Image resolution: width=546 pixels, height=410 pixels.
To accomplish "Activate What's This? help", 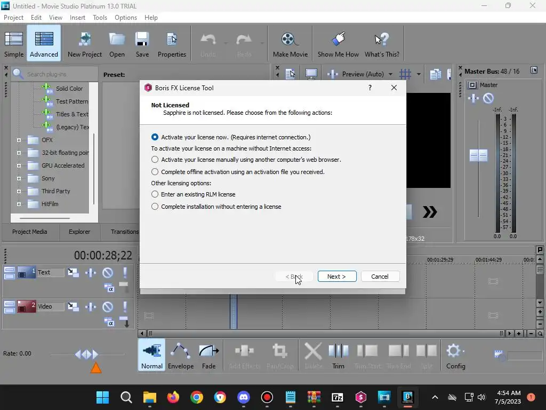I will pyautogui.click(x=382, y=44).
